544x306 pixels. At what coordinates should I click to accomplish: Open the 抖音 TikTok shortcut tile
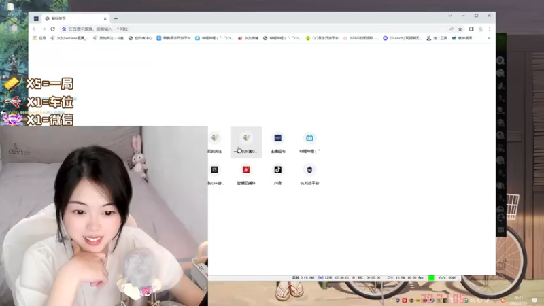277,174
